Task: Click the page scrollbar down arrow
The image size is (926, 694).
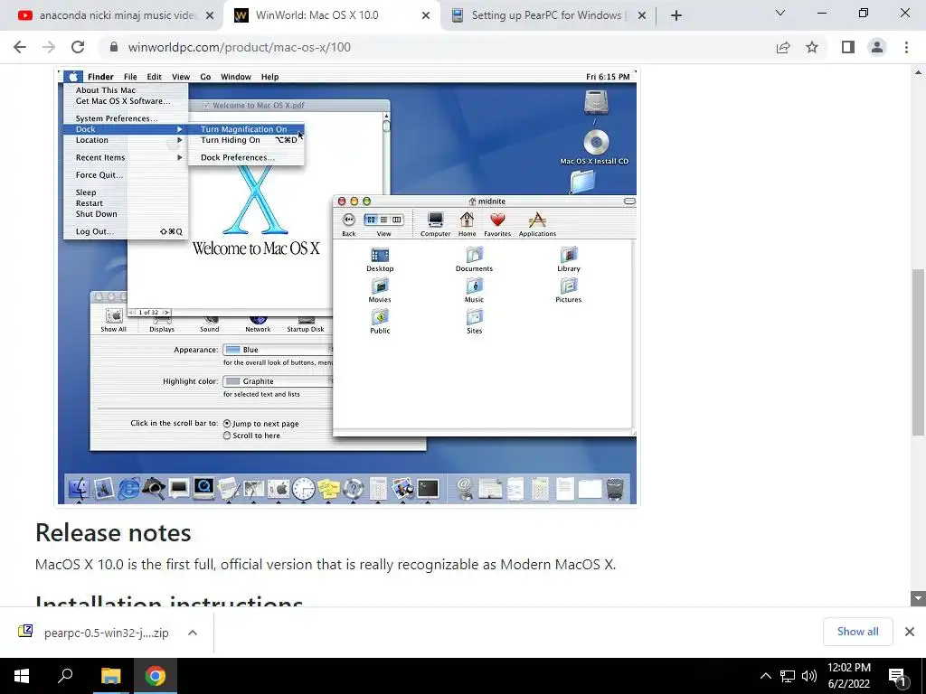Action: coord(918,598)
